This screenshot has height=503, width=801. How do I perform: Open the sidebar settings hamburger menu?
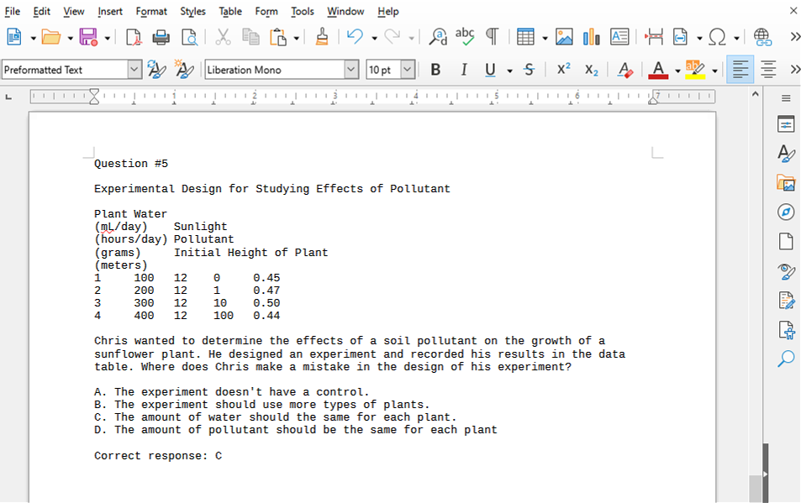click(x=786, y=98)
